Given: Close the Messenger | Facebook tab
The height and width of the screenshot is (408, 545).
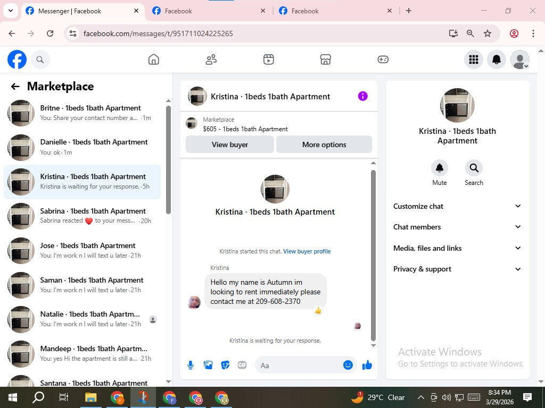Looking at the screenshot, I should pyautogui.click(x=136, y=11).
